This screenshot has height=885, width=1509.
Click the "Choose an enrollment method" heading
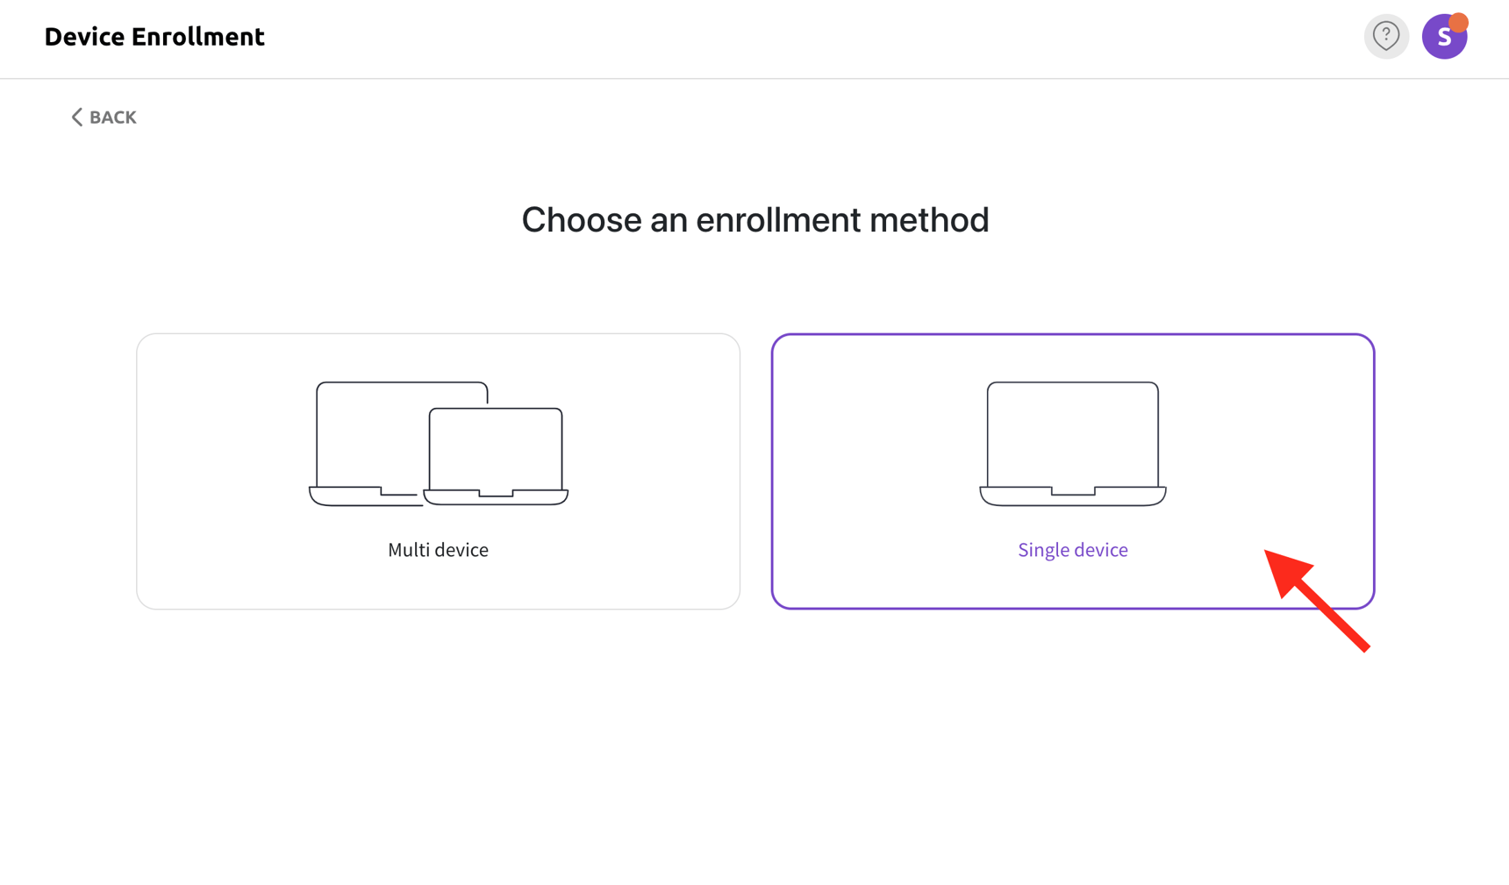pyautogui.click(x=754, y=219)
